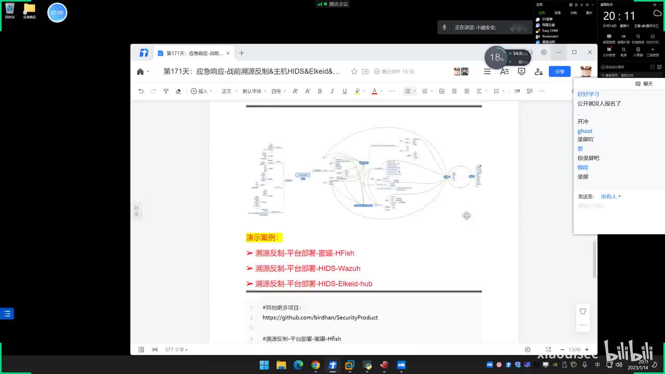This screenshot has height=374, width=665.
Task: Open the settings gear in the title bar
Action: tap(544, 52)
